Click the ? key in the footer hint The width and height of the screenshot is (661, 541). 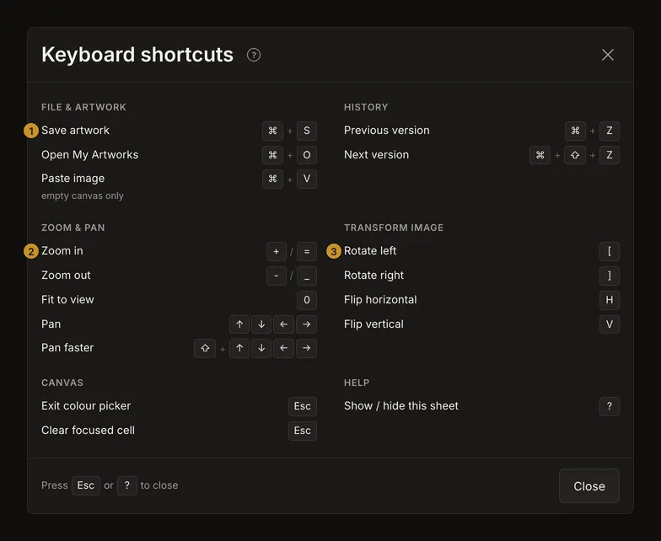coord(126,485)
